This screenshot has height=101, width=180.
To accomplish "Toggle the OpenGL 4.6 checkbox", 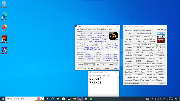I will [x=157, y=80].
